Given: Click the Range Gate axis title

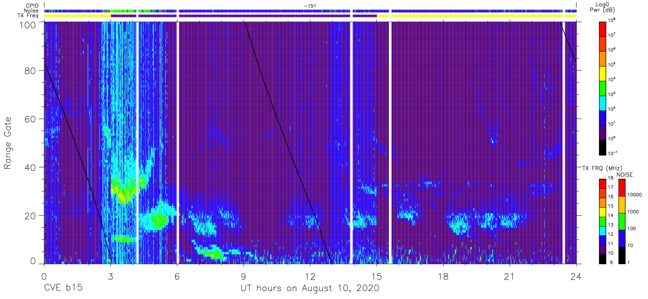Looking at the screenshot, I should coord(8,142).
